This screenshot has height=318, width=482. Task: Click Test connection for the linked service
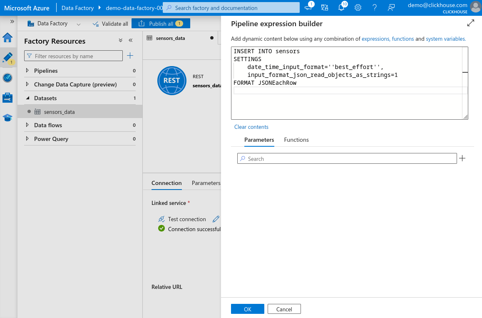click(x=186, y=219)
